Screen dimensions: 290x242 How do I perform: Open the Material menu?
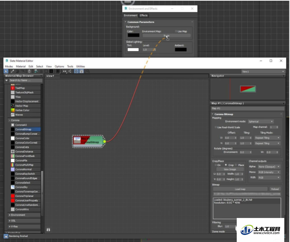click(21, 66)
